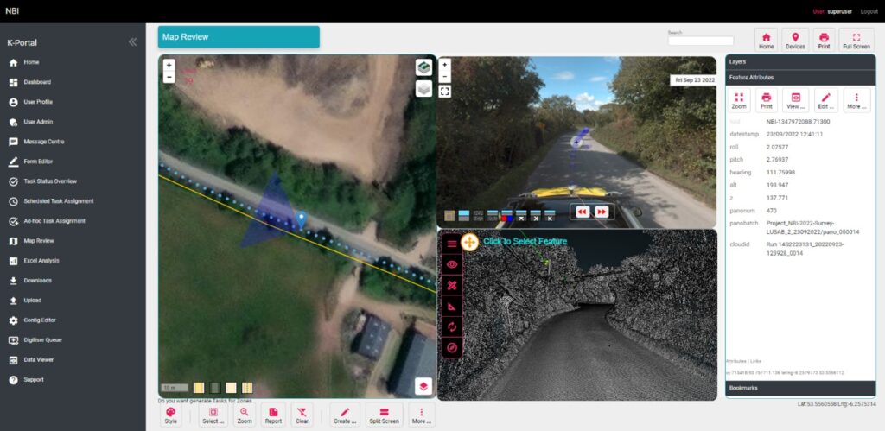The height and width of the screenshot is (431, 885).
Task: Click the Report tool icon
Action: click(273, 415)
